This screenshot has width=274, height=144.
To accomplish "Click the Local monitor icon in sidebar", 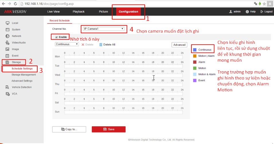I will [x=8, y=23].
